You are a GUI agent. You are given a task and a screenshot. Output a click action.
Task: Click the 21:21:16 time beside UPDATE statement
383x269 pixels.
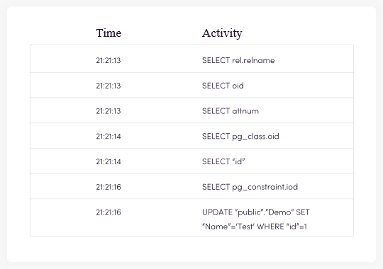(x=109, y=212)
